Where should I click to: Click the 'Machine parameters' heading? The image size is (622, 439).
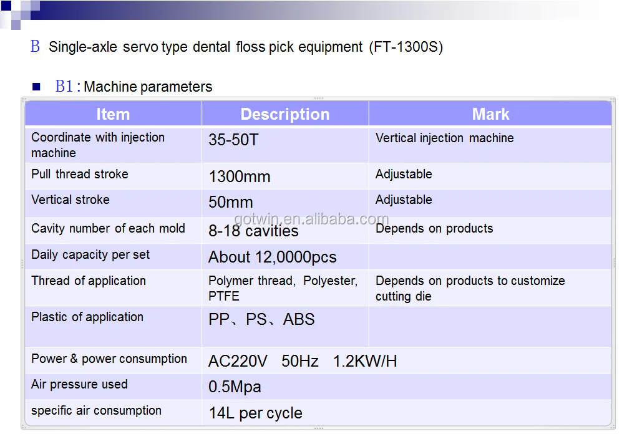tap(148, 87)
